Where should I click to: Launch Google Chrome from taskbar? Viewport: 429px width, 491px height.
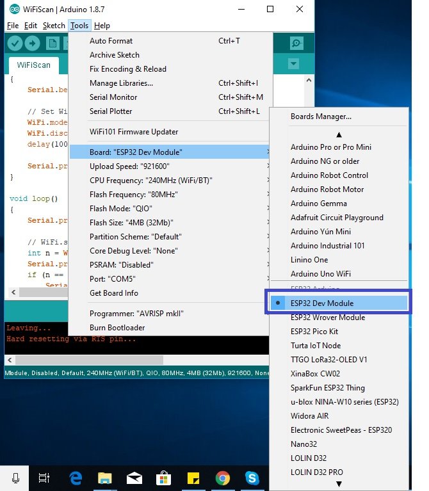(x=223, y=478)
